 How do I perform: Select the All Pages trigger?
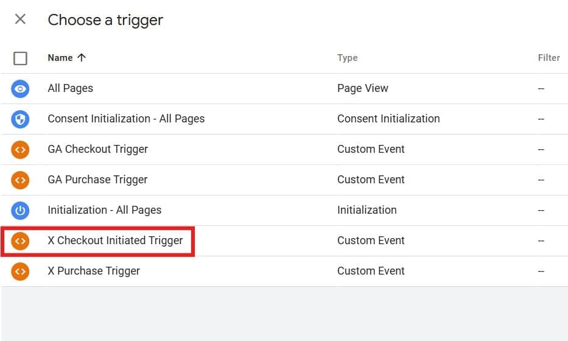pos(71,88)
